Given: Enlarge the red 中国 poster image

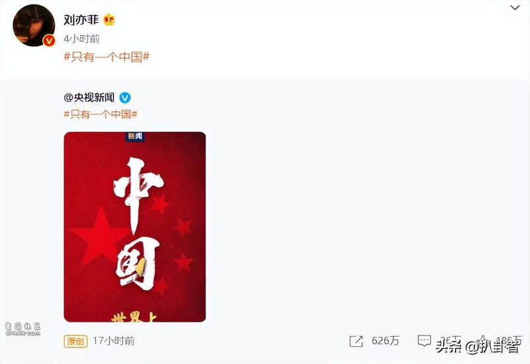Looking at the screenshot, I should pyautogui.click(x=134, y=226).
